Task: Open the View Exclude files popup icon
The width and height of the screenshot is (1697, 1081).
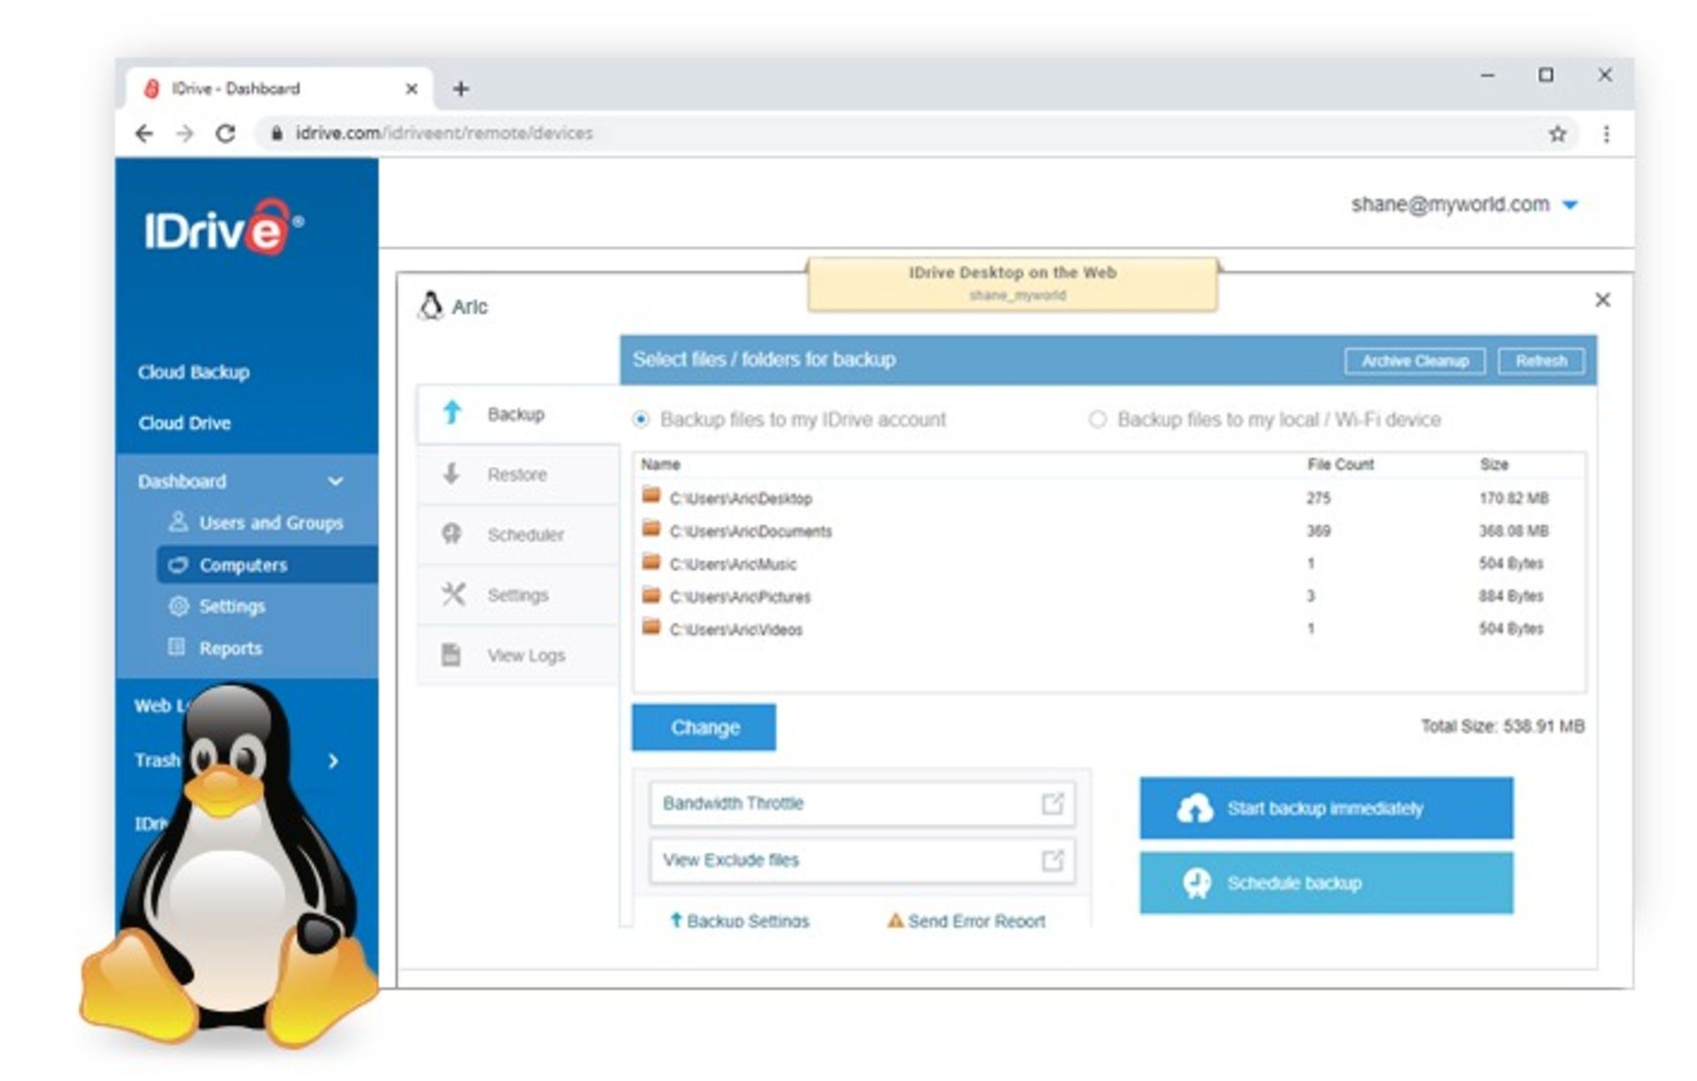Action: (x=1052, y=860)
